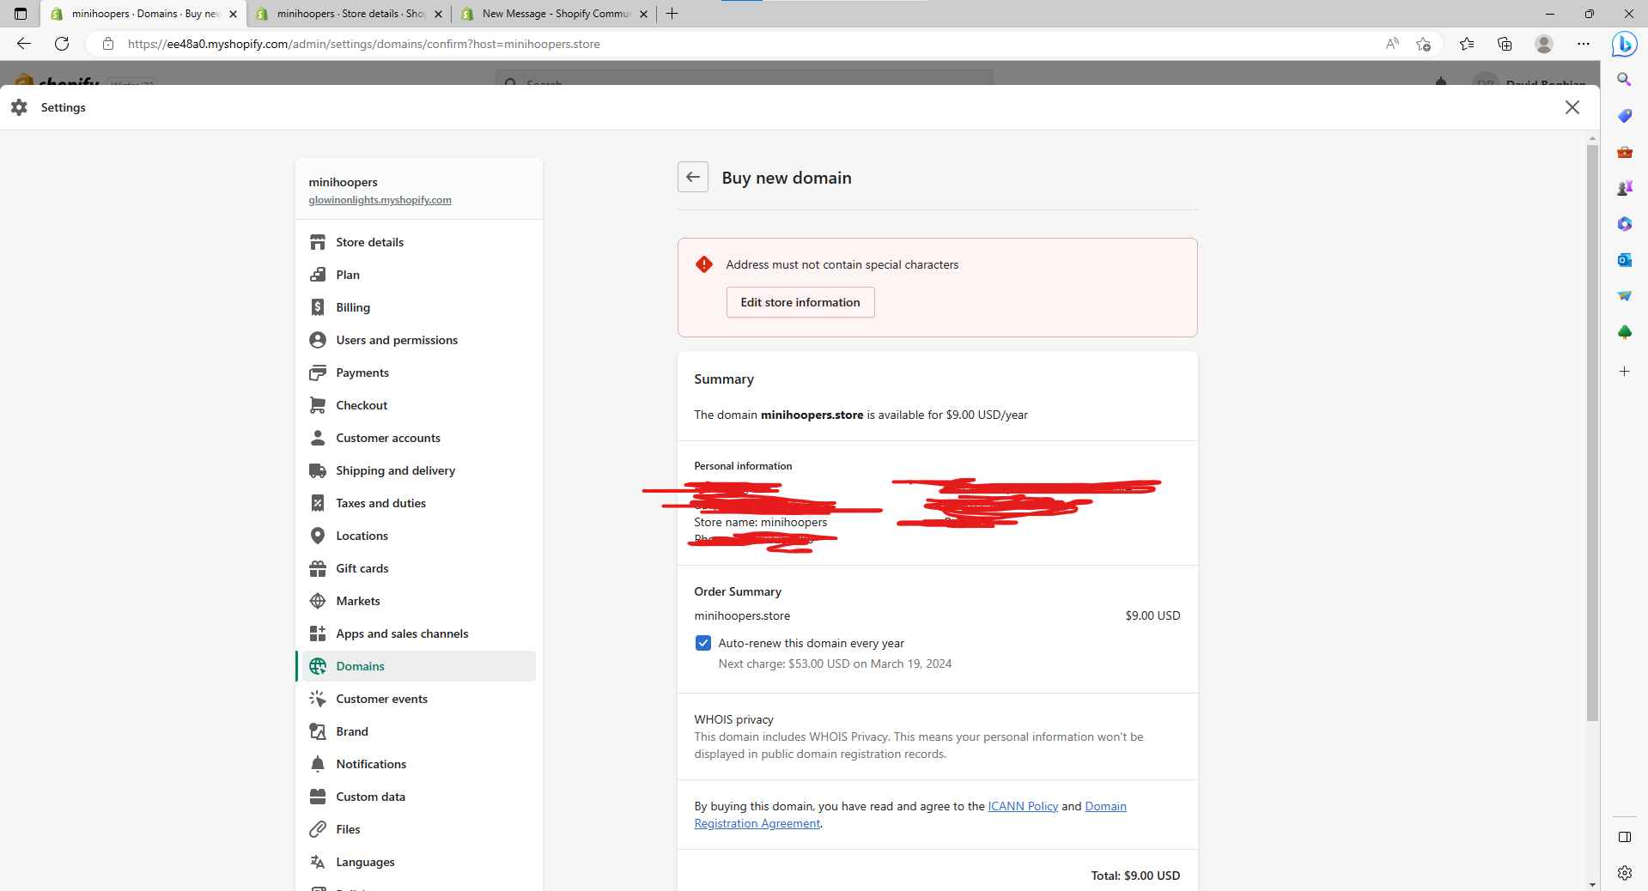The image size is (1648, 891).
Task: Click the Total: $9.00 USD text
Action: (x=1135, y=876)
